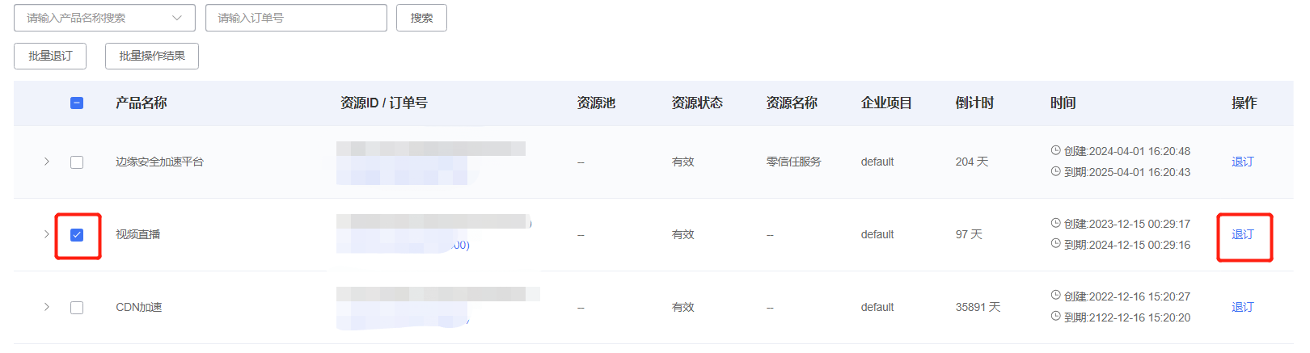Open the product name search dropdown
The width and height of the screenshot is (1310, 353).
[104, 18]
